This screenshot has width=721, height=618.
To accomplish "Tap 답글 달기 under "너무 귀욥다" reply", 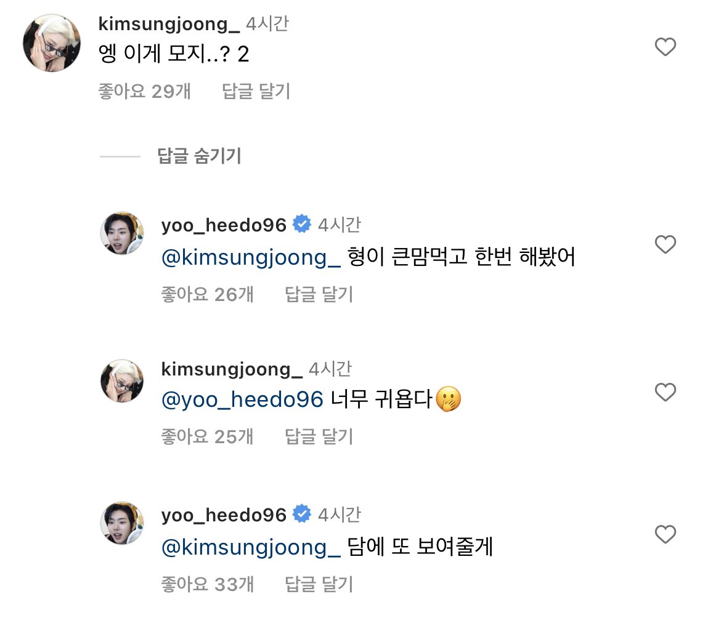I will coord(319,436).
